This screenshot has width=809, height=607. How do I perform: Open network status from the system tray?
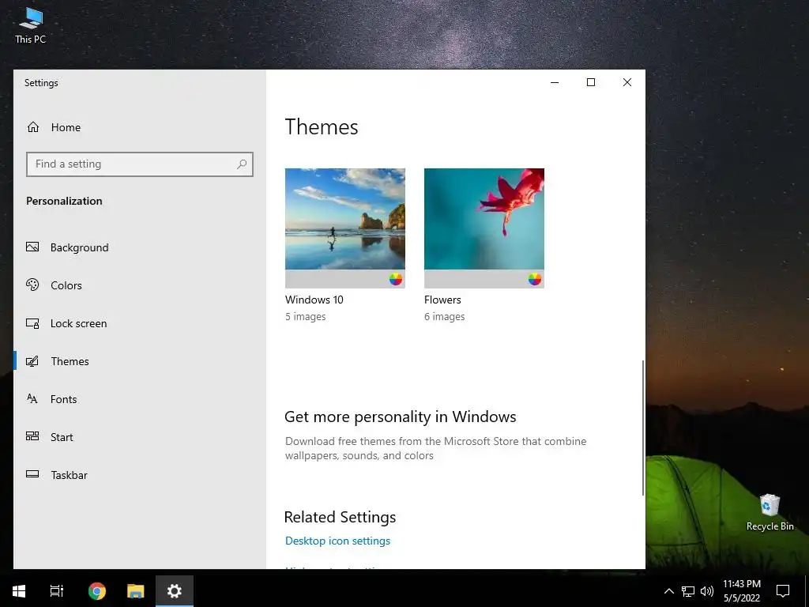[688, 591]
